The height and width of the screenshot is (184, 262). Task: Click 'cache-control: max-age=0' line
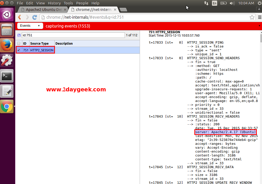pos(219,81)
